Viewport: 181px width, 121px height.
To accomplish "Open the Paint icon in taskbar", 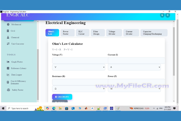I will [118, 108].
